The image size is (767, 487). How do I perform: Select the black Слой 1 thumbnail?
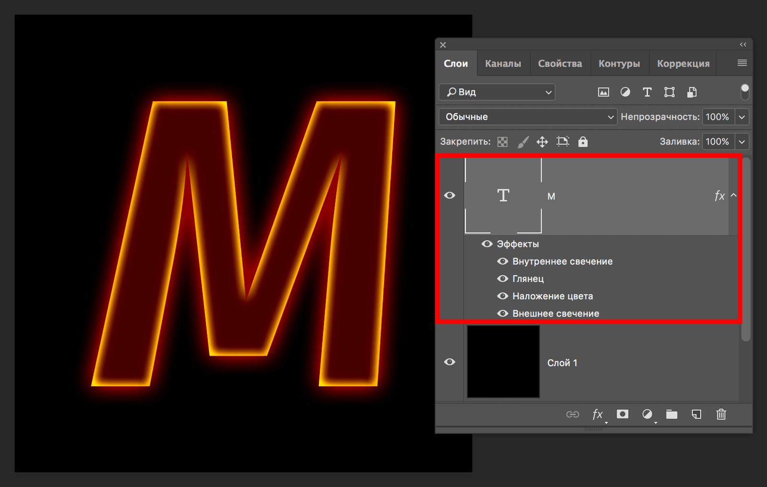(x=503, y=362)
